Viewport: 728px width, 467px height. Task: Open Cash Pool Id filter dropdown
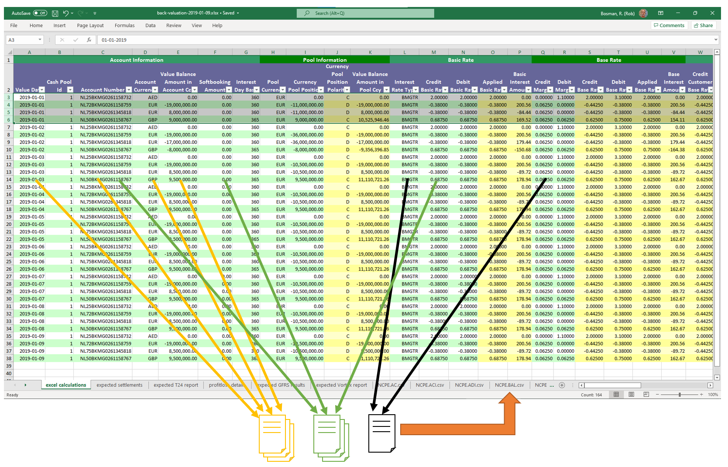(70, 90)
